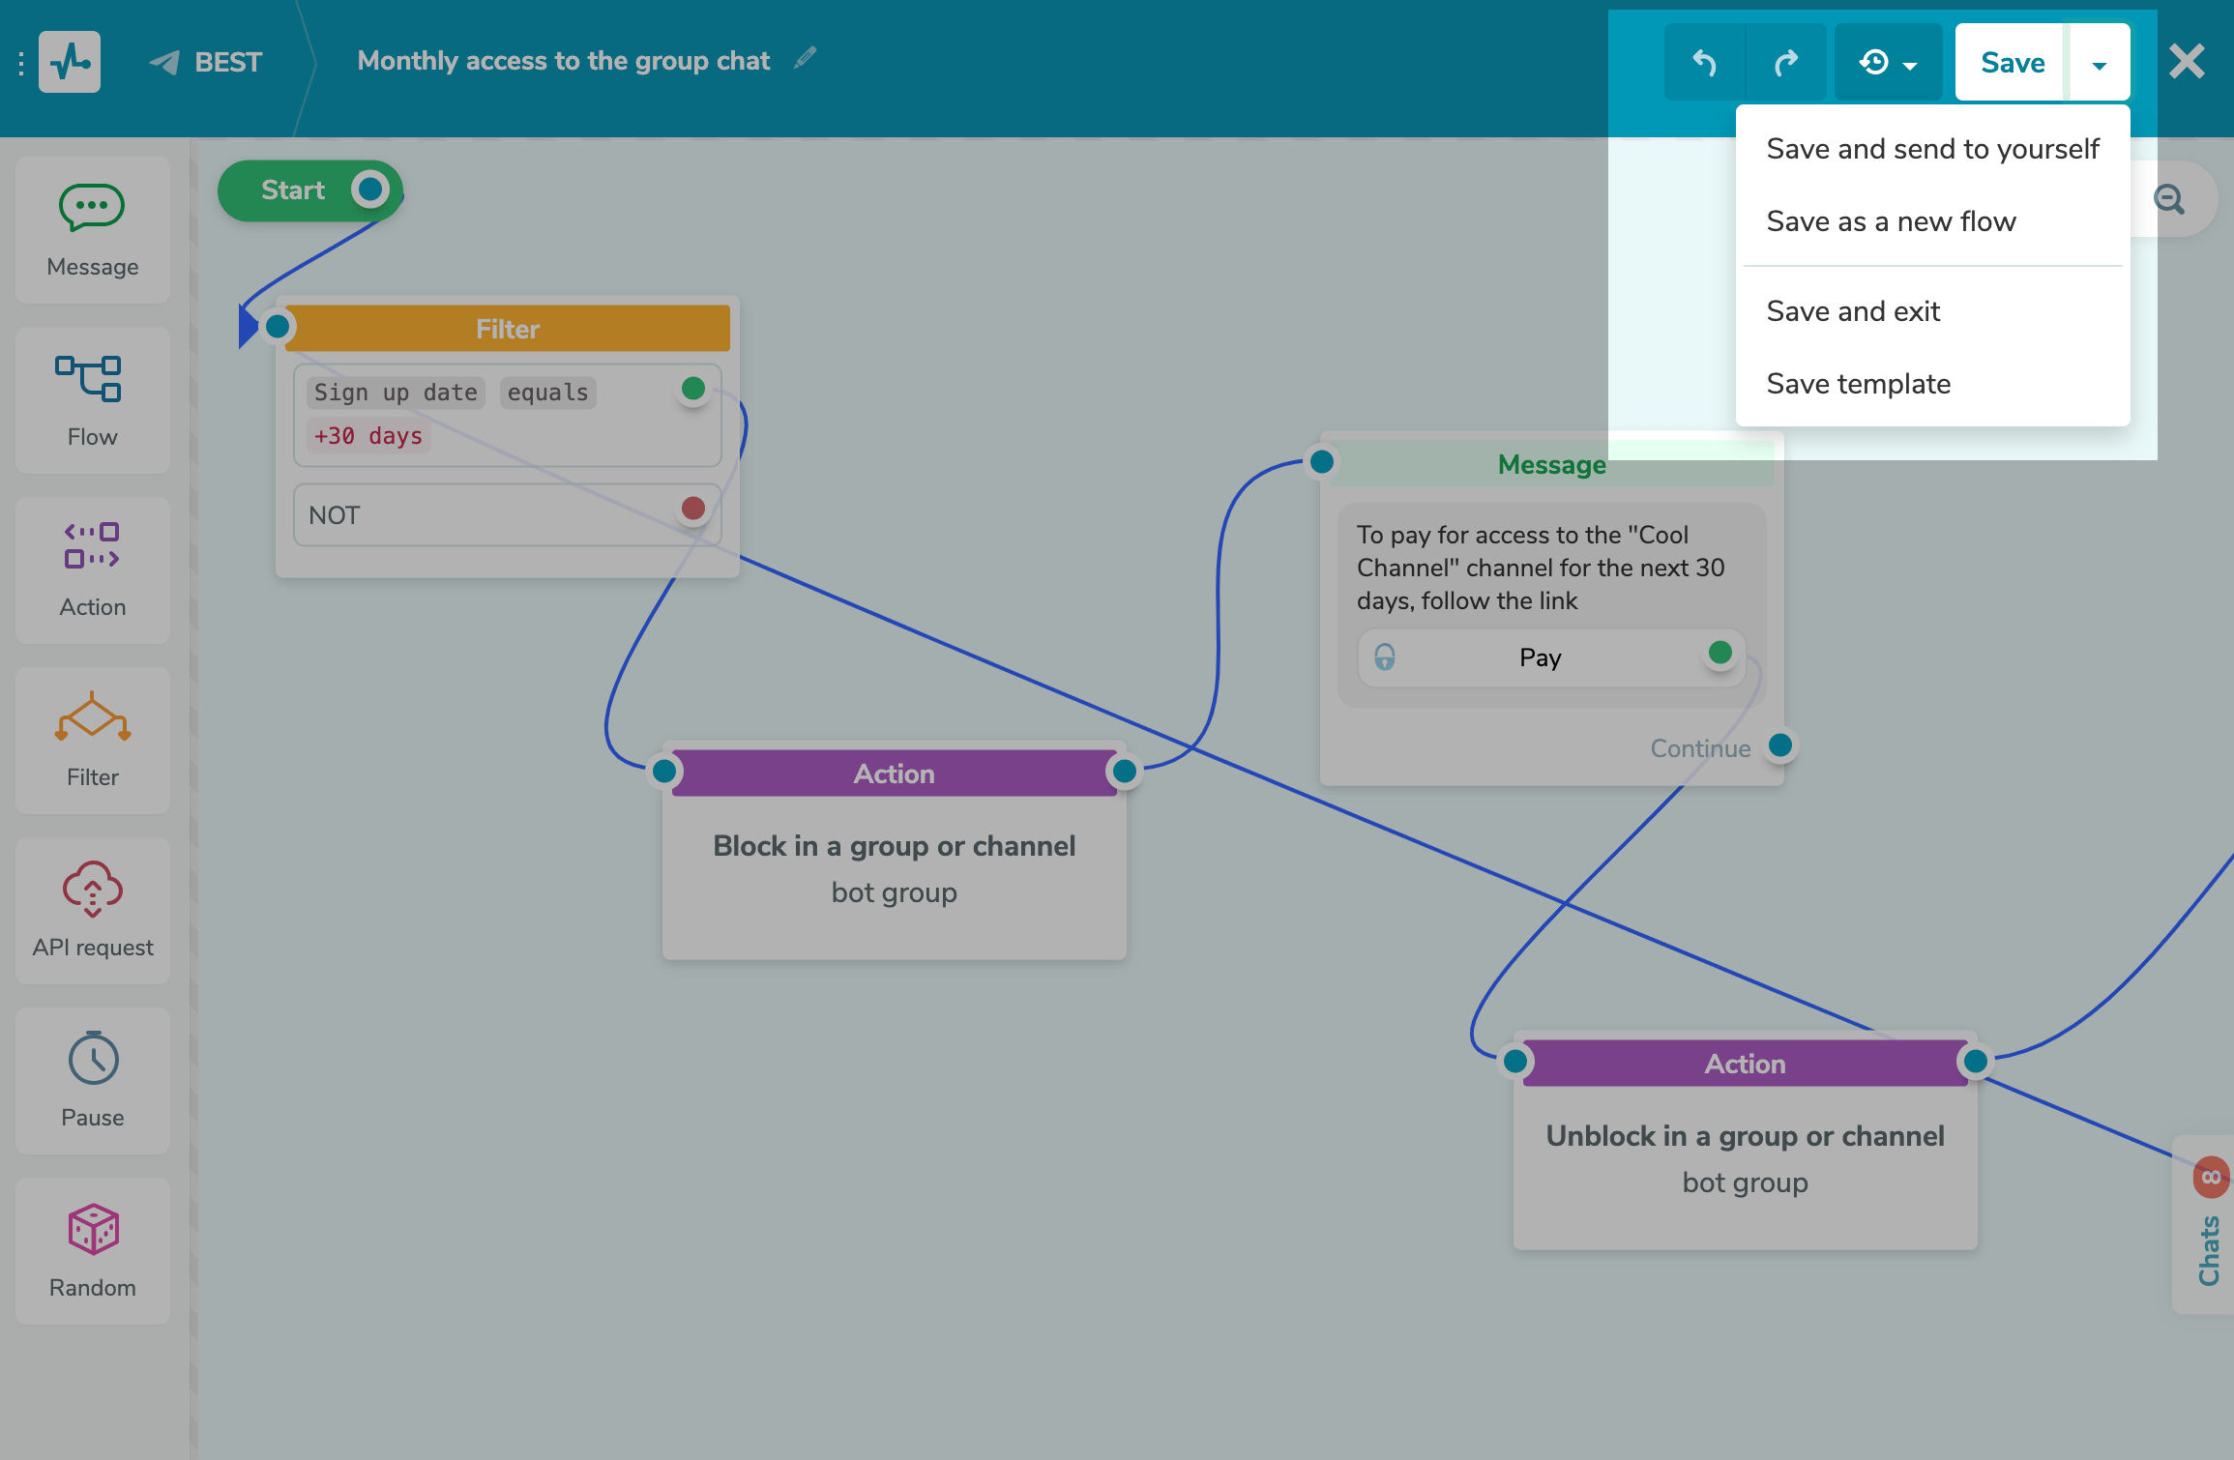
Task: Choose Save and exit option
Action: pyautogui.click(x=1853, y=311)
